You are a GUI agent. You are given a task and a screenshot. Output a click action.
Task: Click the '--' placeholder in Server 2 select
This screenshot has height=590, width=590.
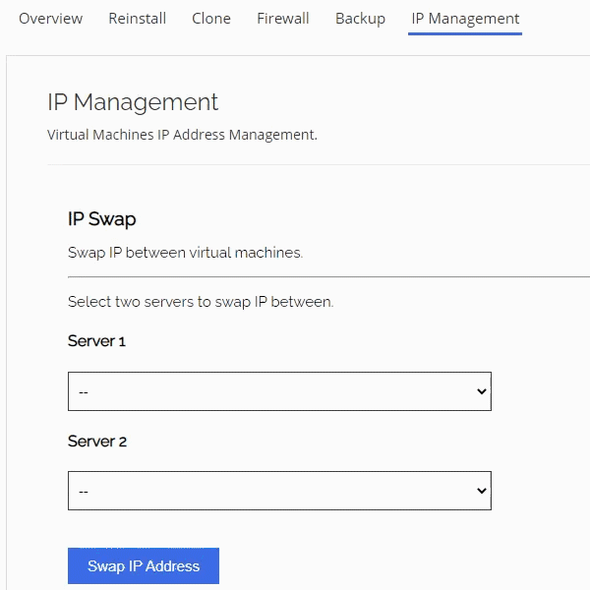tap(84, 491)
